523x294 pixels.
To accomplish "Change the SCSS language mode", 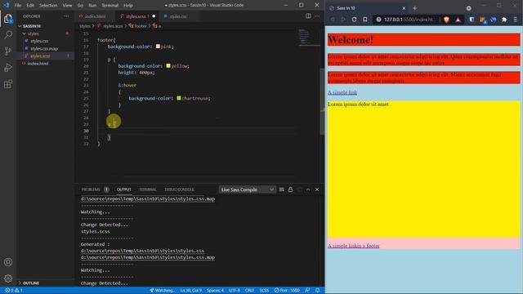I will point(264,291).
